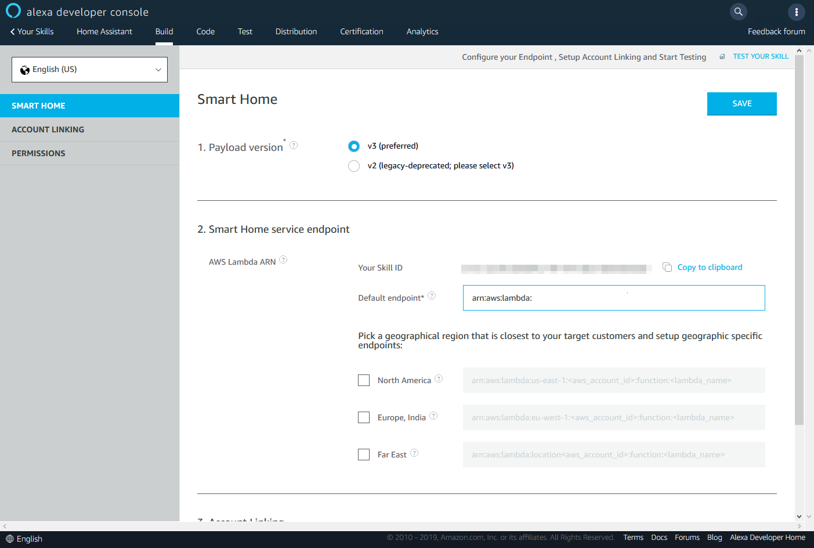Click the help icon beside AWS Lambda ARN

[283, 259]
